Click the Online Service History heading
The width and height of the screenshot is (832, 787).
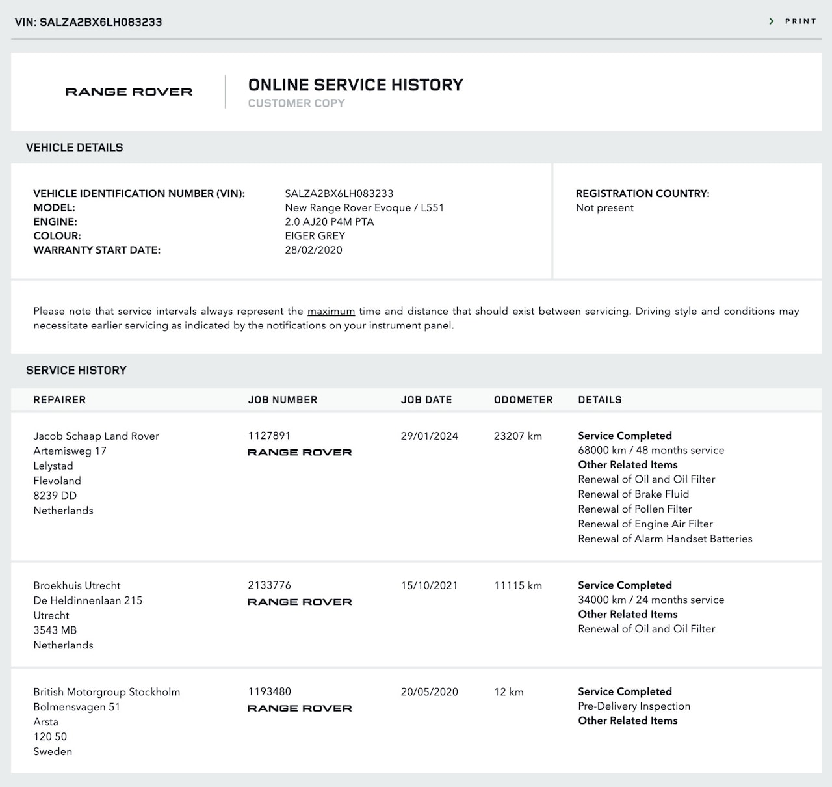[356, 85]
